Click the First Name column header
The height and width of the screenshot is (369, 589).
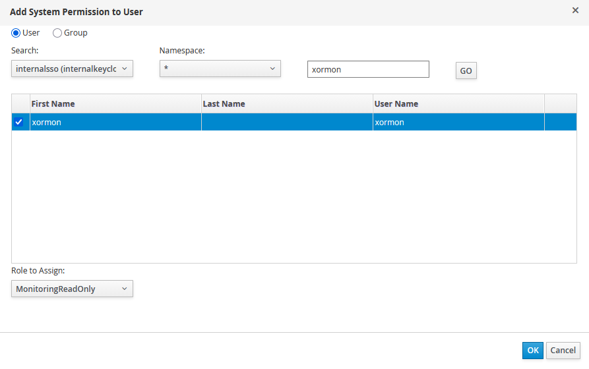(115, 104)
